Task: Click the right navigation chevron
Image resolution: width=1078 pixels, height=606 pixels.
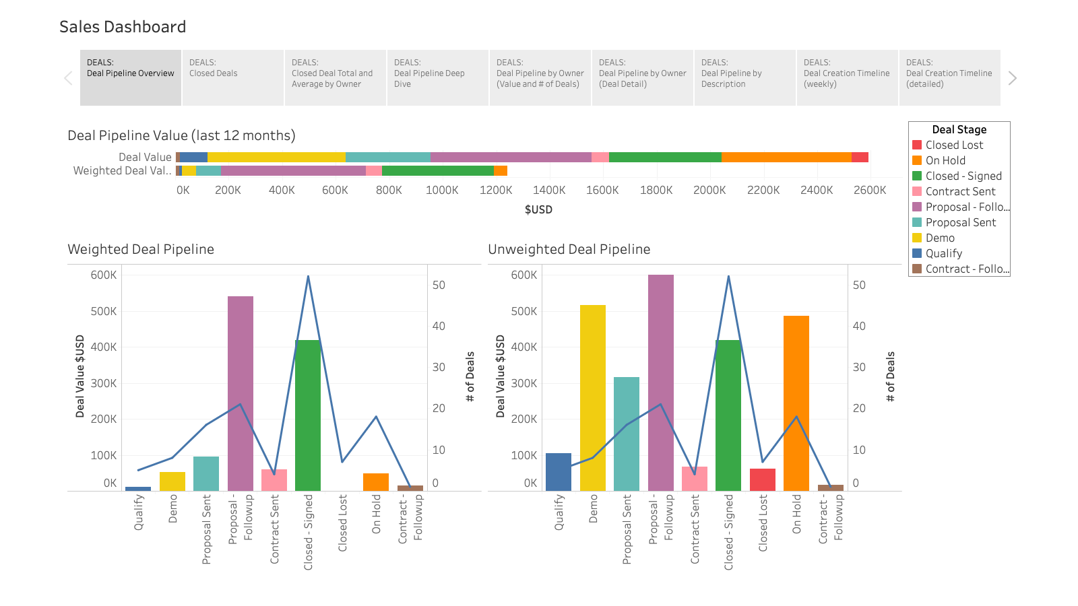Action: (1013, 77)
